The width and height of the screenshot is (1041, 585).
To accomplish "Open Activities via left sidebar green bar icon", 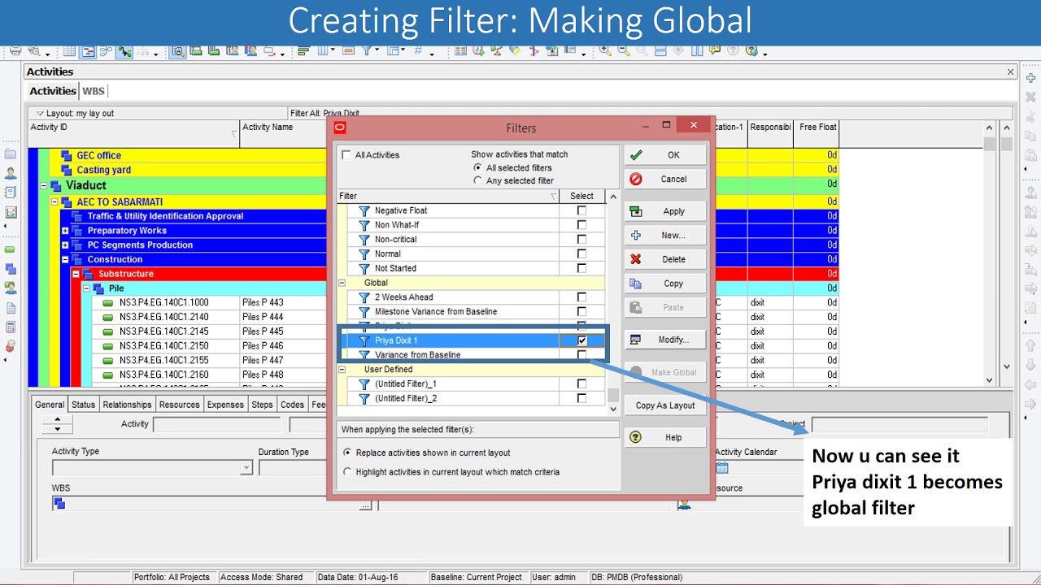I will (10, 249).
